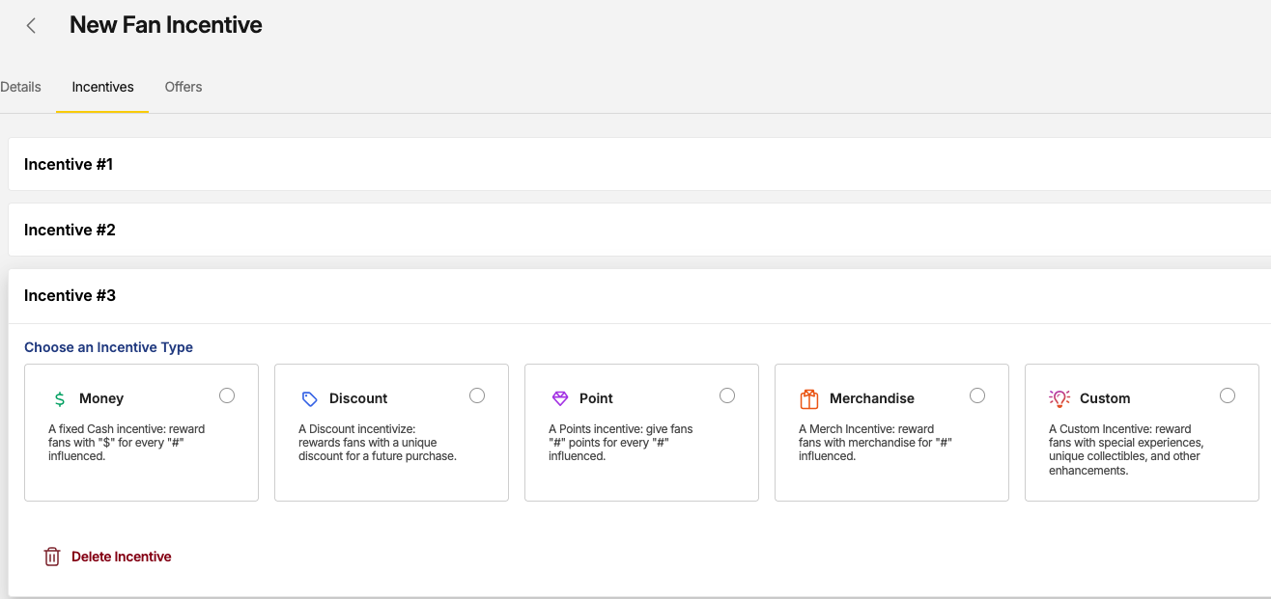The height and width of the screenshot is (599, 1271).
Task: Select the Discount incentive radio button
Action: point(477,395)
